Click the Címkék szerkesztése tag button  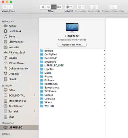113,7
